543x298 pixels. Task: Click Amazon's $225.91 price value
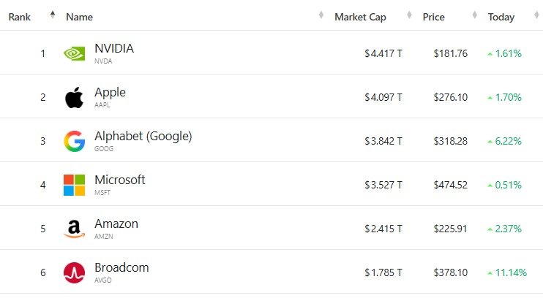pos(452,229)
